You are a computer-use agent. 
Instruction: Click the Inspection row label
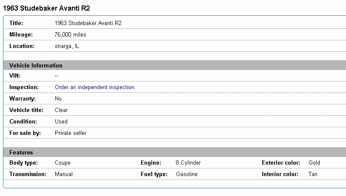coord(24,87)
